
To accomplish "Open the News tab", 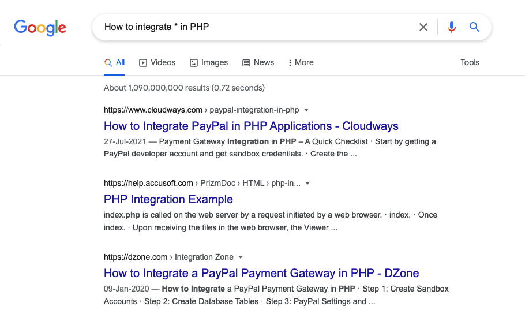I will 258,63.
